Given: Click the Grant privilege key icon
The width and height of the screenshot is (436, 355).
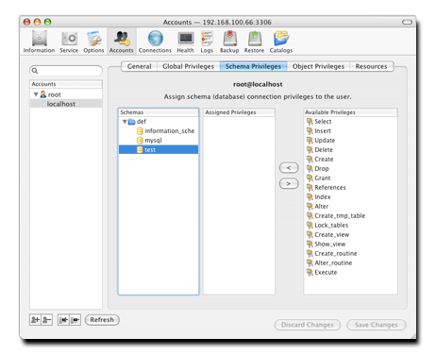Looking at the screenshot, I should [x=310, y=178].
